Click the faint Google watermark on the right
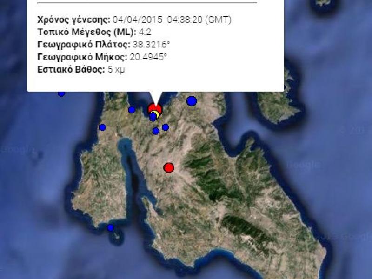Viewport: 372px width, 279px height. 303,163
